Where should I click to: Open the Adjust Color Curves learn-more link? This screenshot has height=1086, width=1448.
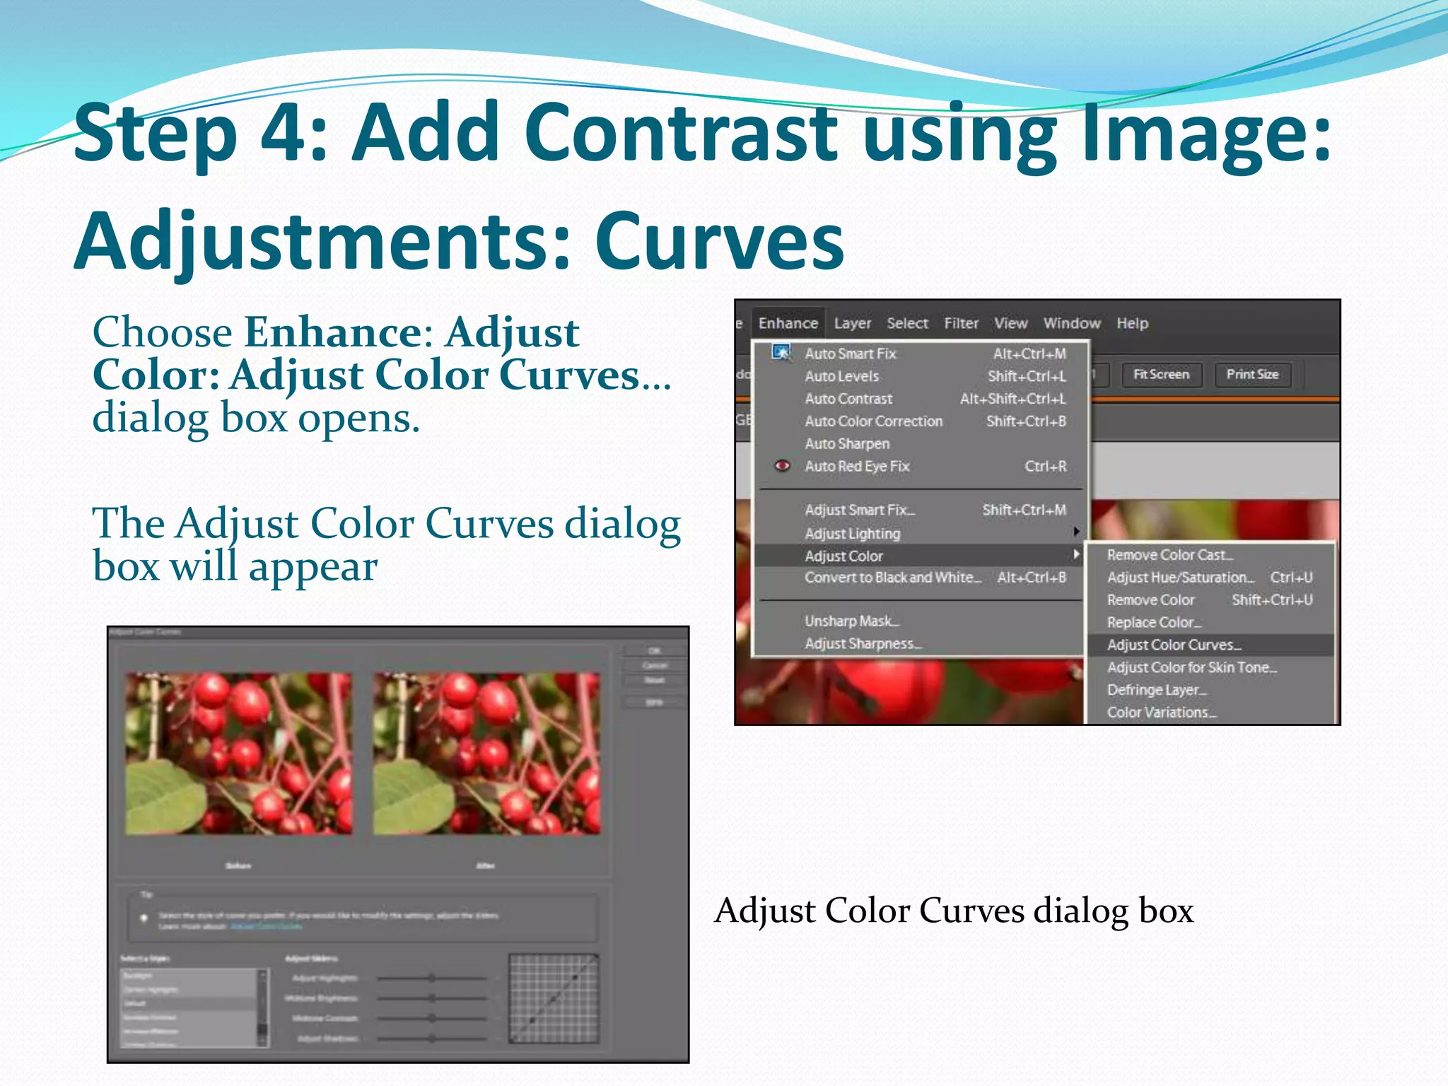(267, 926)
